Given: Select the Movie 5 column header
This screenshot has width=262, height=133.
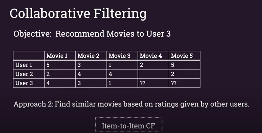Looking at the screenshot, I should (185, 56).
